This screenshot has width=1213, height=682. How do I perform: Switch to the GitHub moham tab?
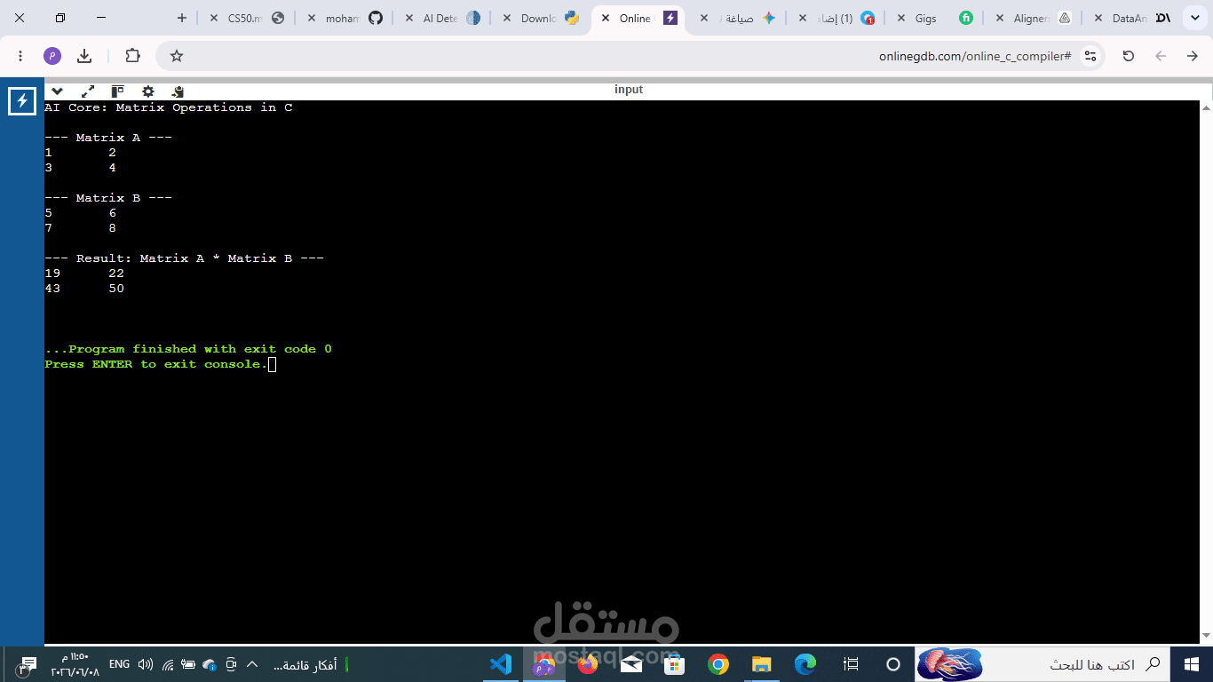(x=345, y=18)
